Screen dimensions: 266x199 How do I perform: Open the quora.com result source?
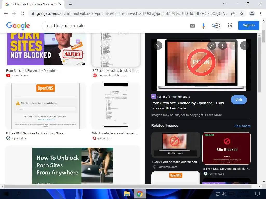point(102,138)
